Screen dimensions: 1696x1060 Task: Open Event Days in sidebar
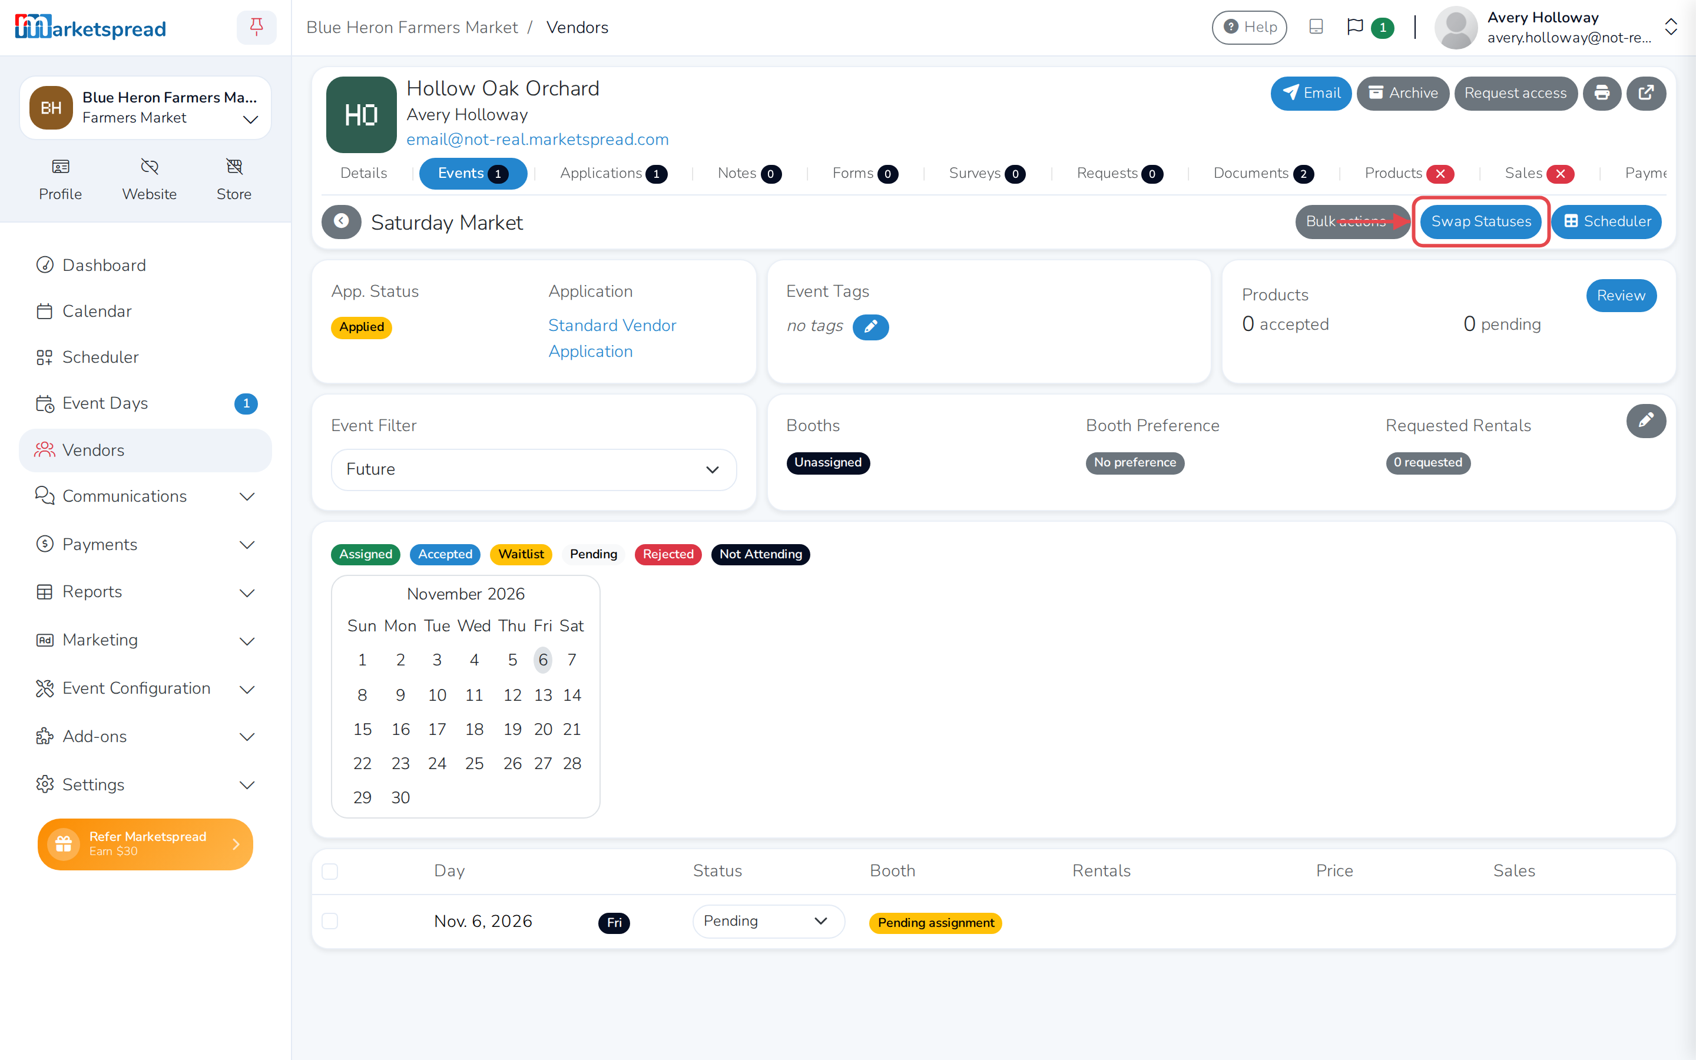pyautogui.click(x=146, y=403)
